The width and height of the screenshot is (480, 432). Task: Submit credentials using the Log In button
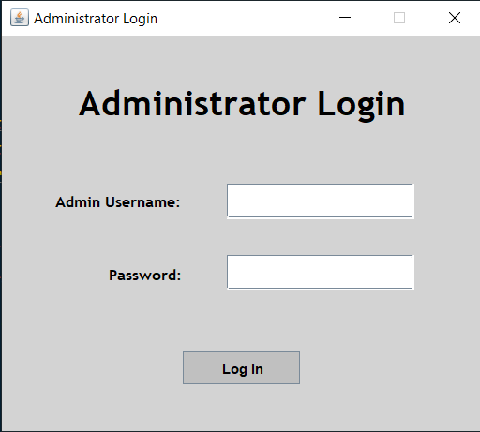coord(241,368)
